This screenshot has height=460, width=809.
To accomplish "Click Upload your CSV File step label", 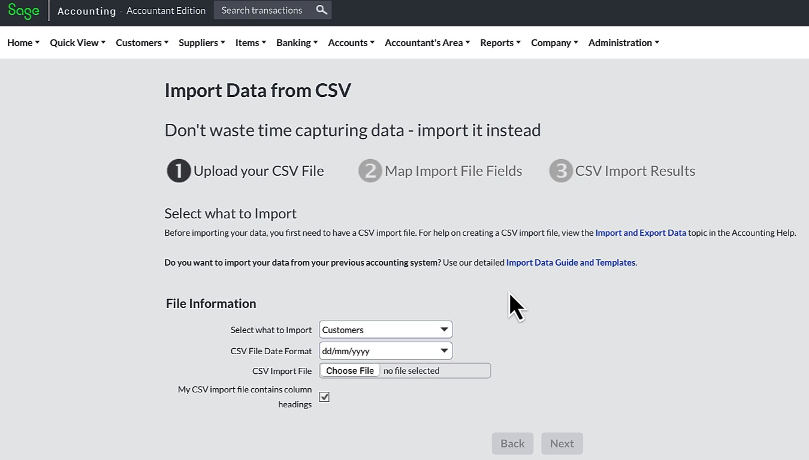I will coord(258,171).
